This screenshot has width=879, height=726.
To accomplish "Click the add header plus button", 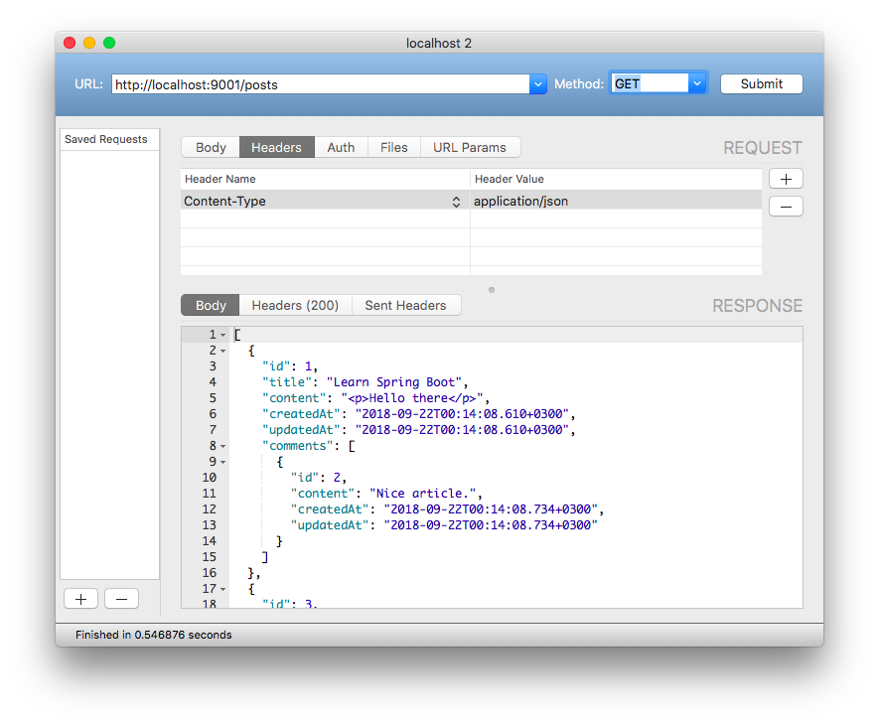I will (x=786, y=179).
